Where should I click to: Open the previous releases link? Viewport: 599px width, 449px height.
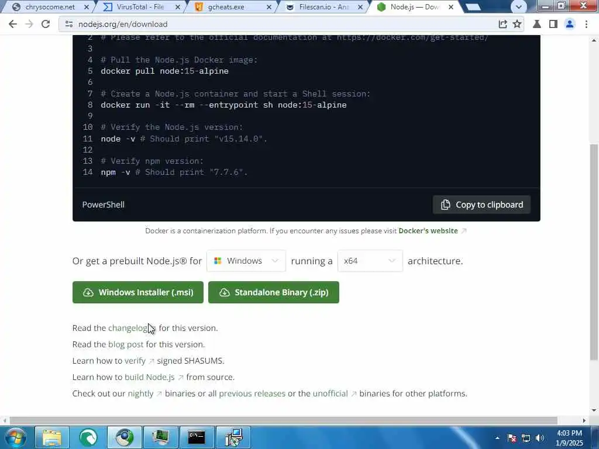pos(252,393)
